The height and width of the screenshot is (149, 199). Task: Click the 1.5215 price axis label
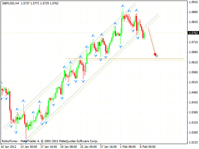[x=193, y=142]
